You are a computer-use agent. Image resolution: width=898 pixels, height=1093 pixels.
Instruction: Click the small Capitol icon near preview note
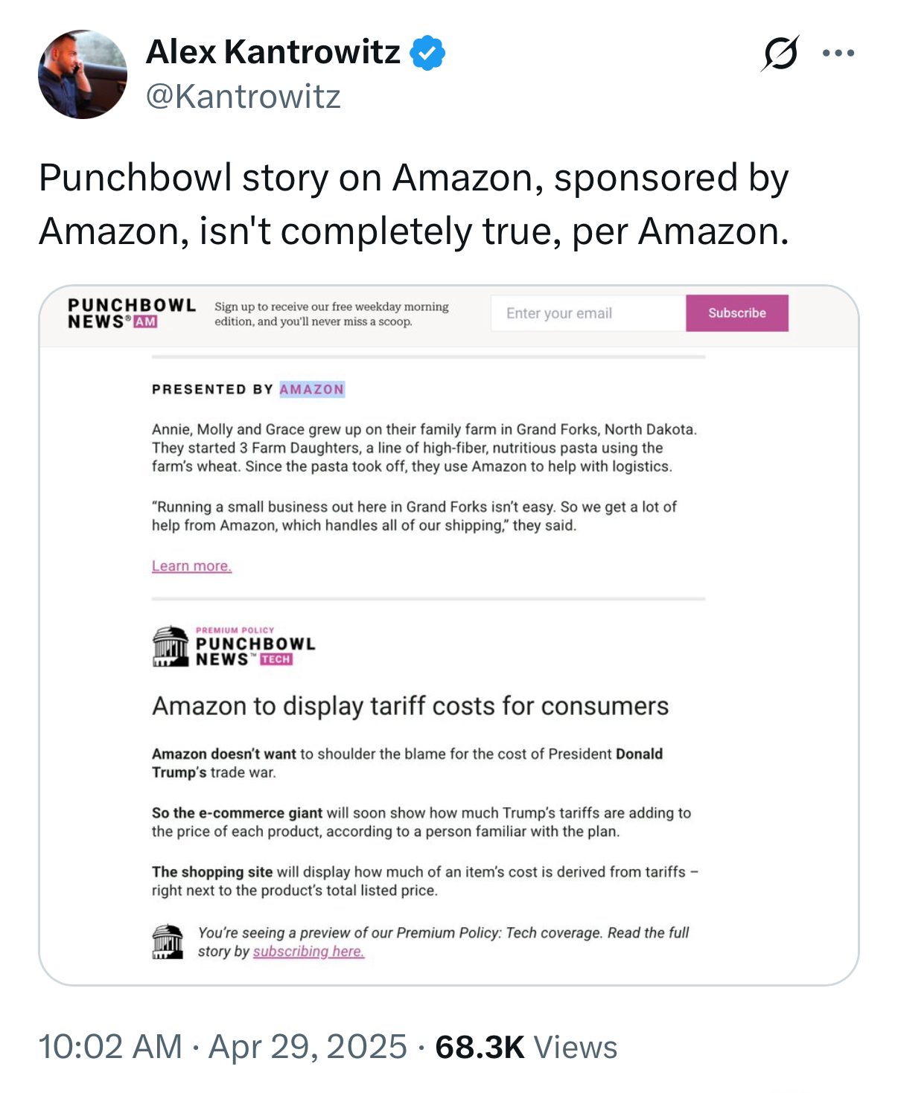click(x=168, y=942)
